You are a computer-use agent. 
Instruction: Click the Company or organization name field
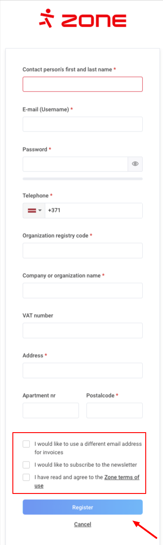(x=83, y=290)
